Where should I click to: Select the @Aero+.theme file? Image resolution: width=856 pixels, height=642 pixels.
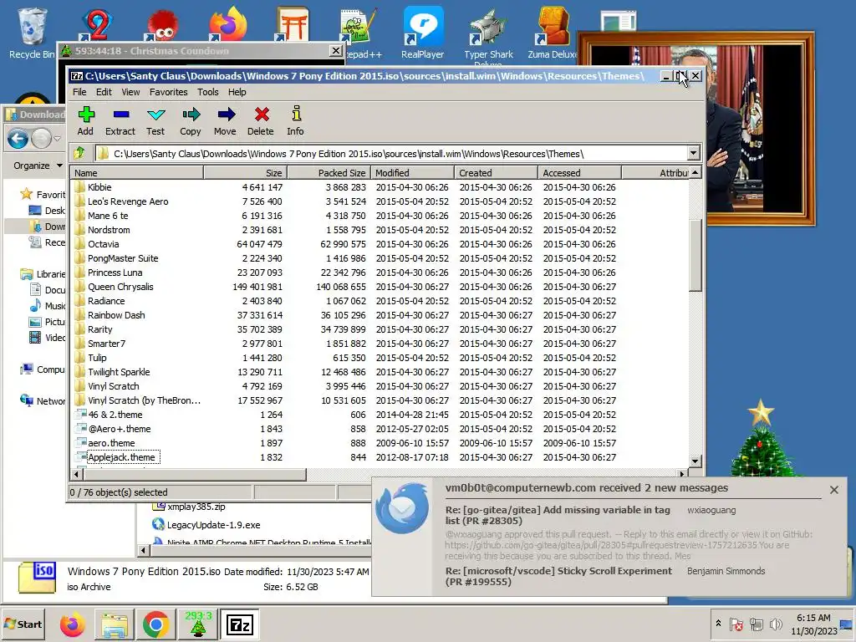[x=120, y=429]
